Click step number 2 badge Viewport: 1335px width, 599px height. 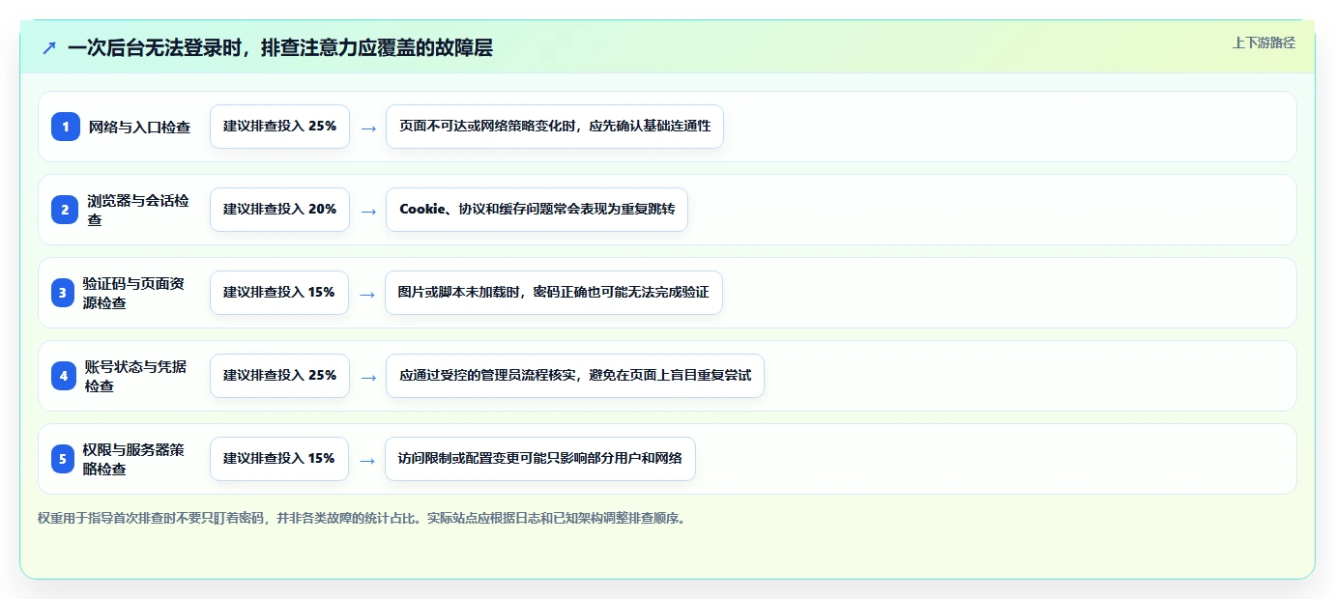[x=66, y=210]
